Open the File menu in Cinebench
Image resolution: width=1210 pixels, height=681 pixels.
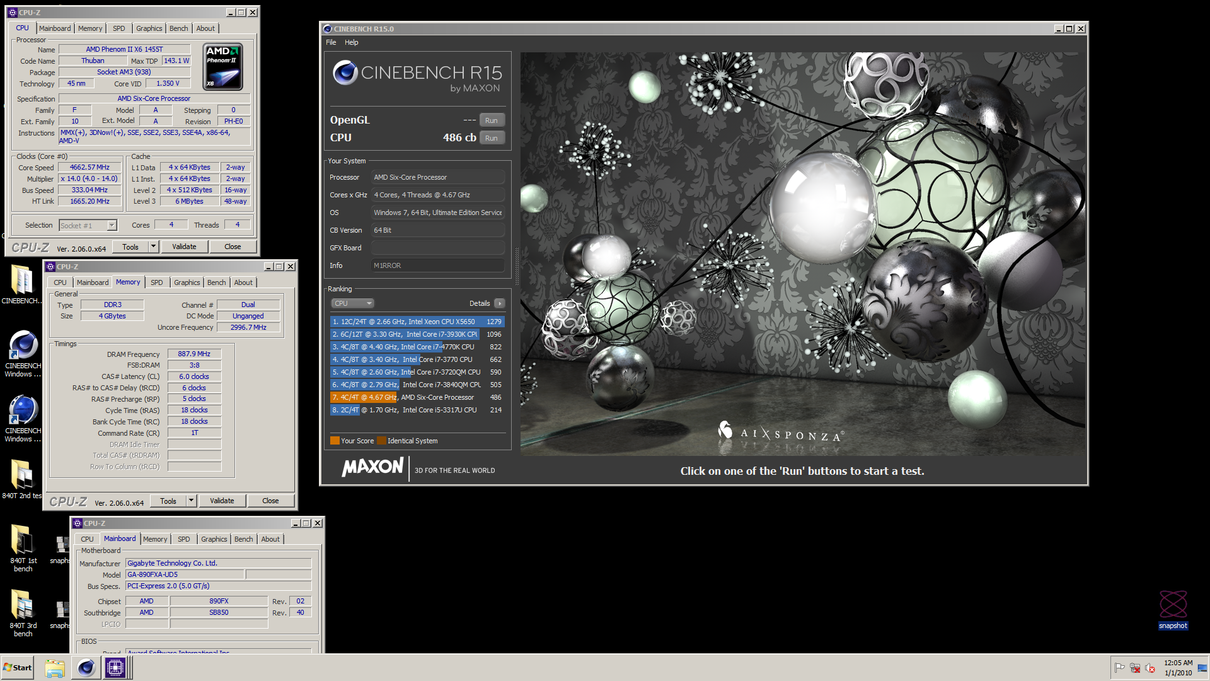point(331,42)
